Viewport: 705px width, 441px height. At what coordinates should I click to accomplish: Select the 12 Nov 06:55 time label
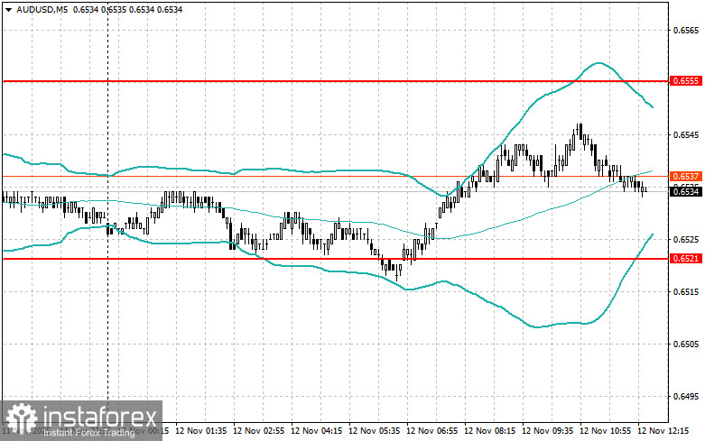point(432,431)
